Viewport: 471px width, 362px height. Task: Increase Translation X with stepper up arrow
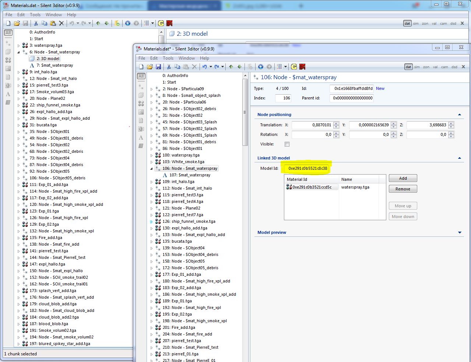click(x=336, y=123)
